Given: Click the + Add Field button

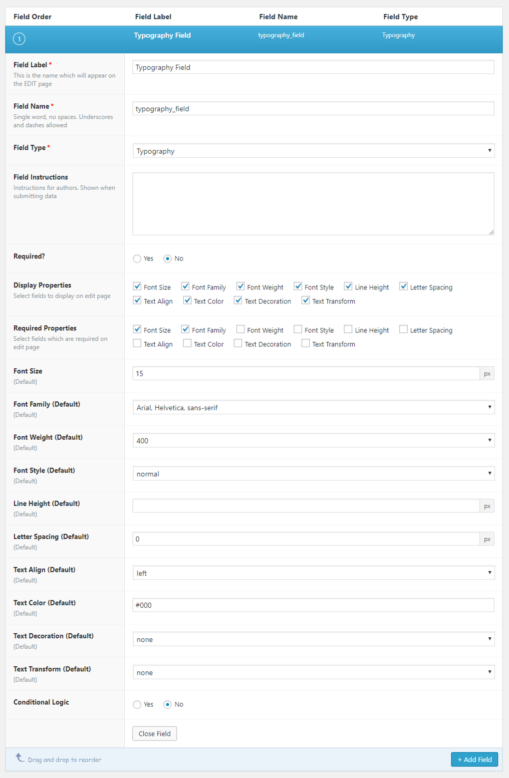Looking at the screenshot, I should [x=474, y=759].
